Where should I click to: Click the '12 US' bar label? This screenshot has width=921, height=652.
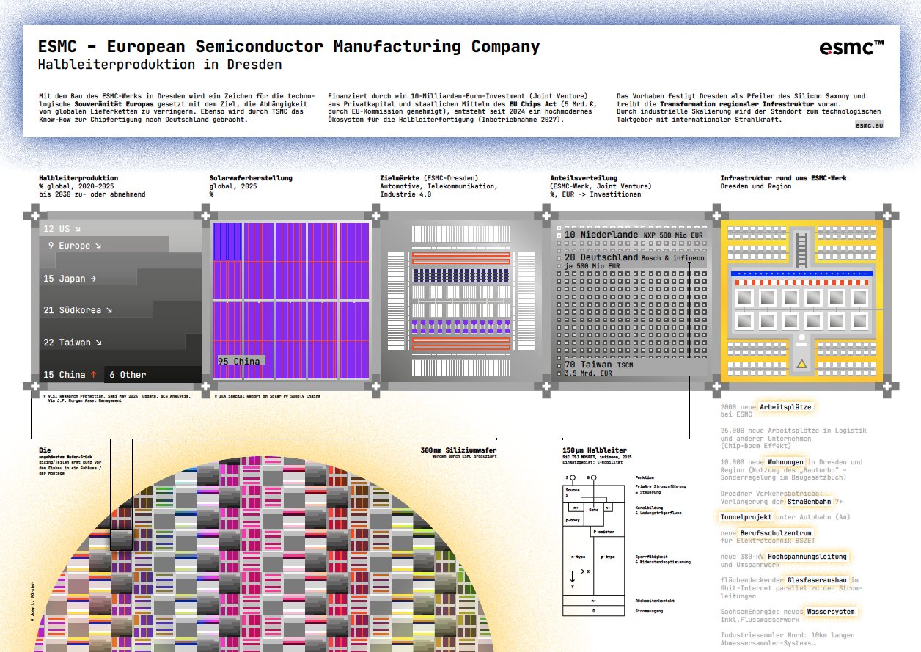pos(62,229)
